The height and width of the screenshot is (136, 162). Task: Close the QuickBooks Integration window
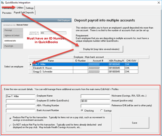click(159, 3)
